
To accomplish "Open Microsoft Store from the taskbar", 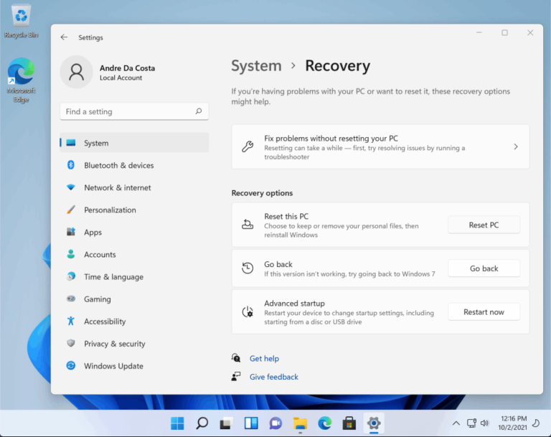I will (349, 423).
